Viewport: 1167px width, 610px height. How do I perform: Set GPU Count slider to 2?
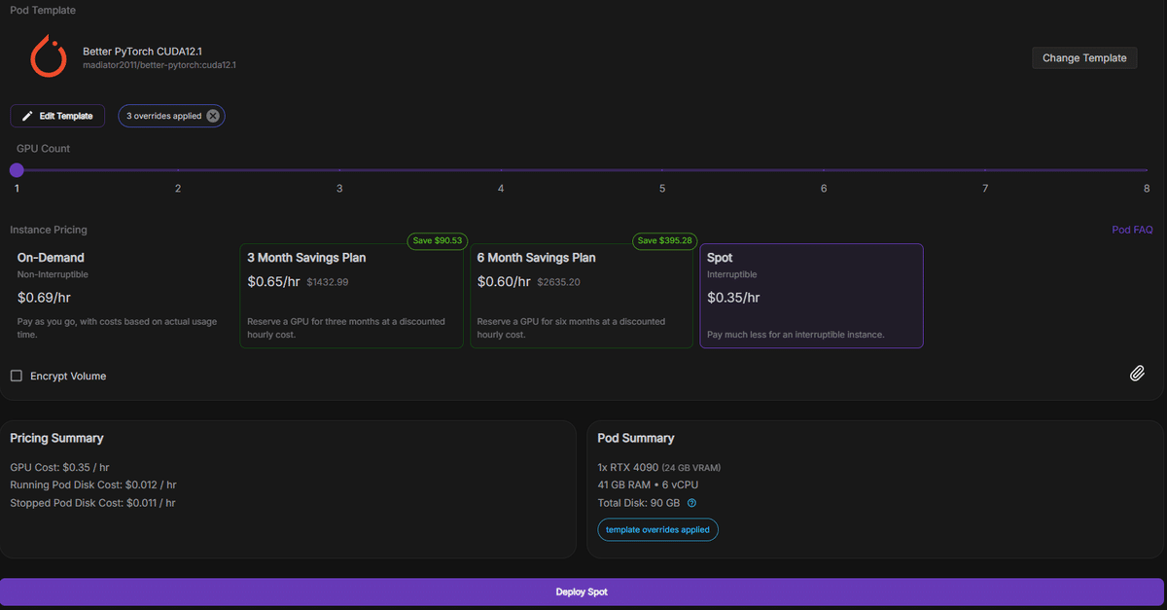point(178,170)
